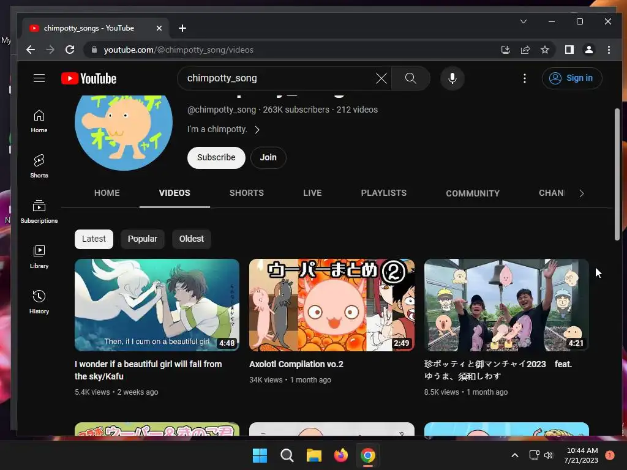Click the Chrome taskbar icon
This screenshot has width=627, height=470.
click(368, 455)
